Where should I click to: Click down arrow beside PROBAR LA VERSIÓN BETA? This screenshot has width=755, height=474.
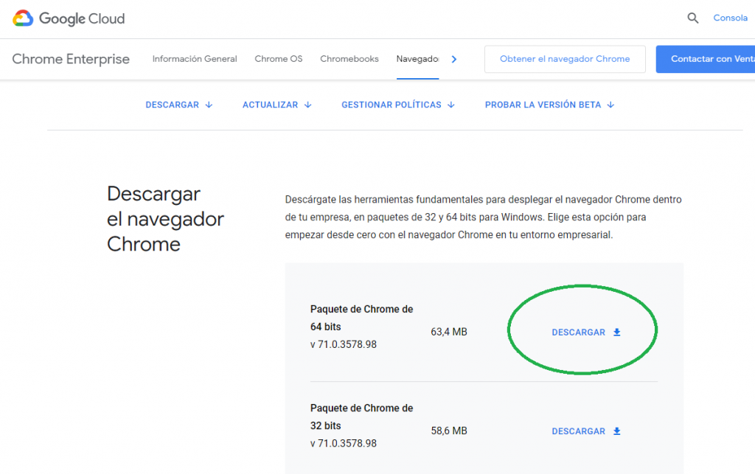[x=610, y=105]
